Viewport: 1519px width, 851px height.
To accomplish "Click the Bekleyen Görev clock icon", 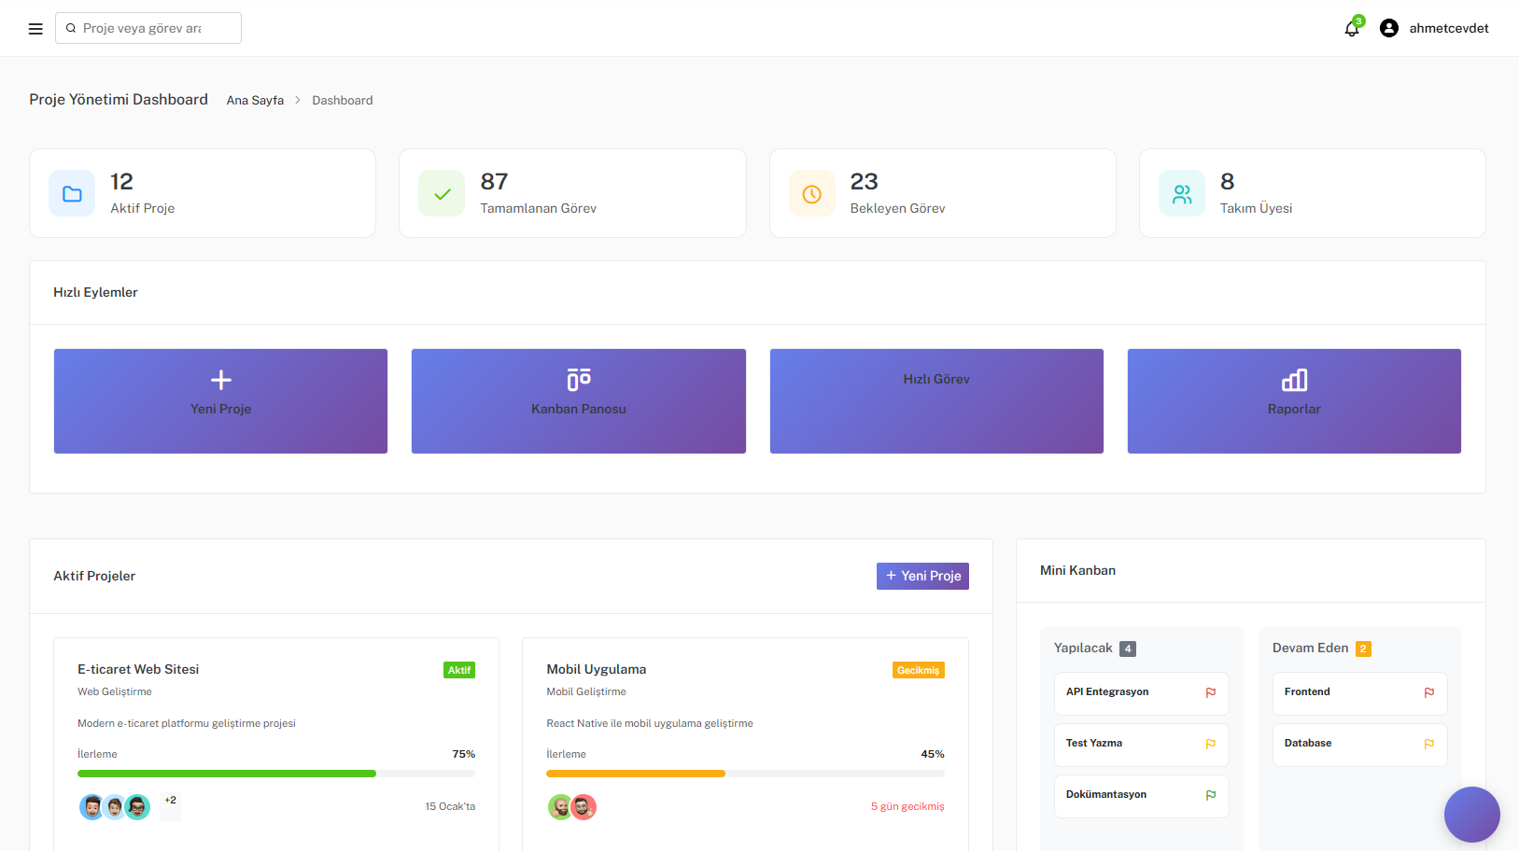I will [811, 194].
